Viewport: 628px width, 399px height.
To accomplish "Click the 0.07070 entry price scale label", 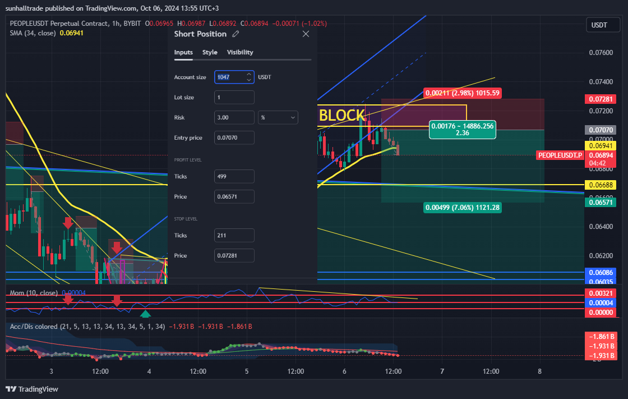I will click(x=601, y=130).
